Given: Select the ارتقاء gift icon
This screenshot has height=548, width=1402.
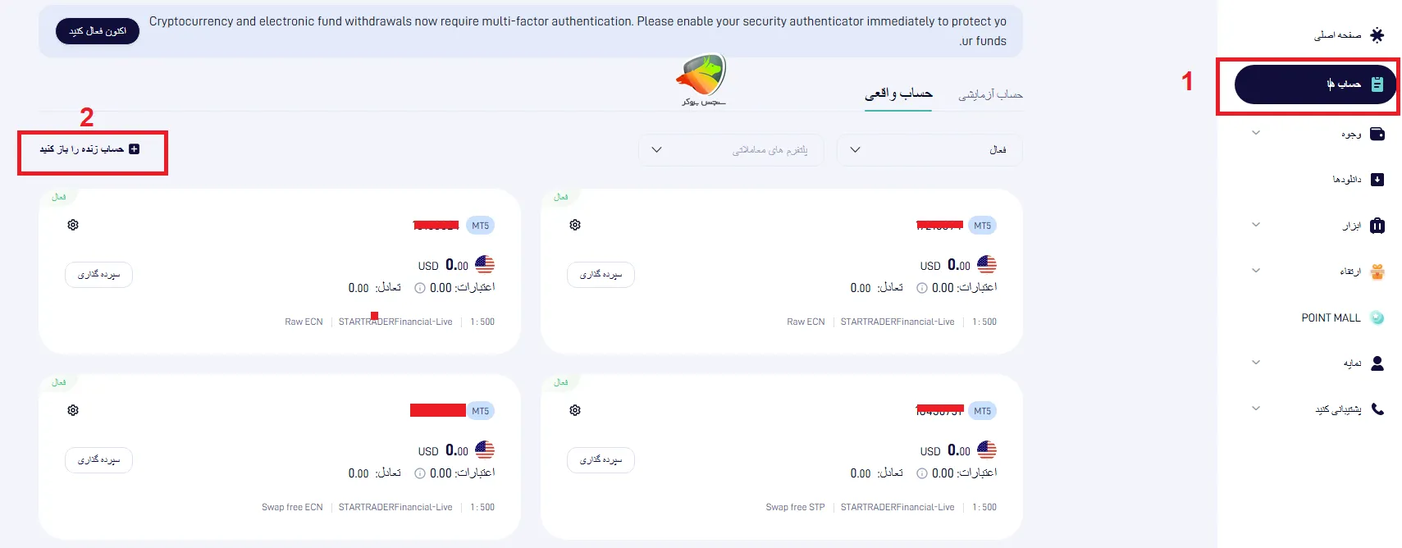Looking at the screenshot, I should (x=1378, y=271).
